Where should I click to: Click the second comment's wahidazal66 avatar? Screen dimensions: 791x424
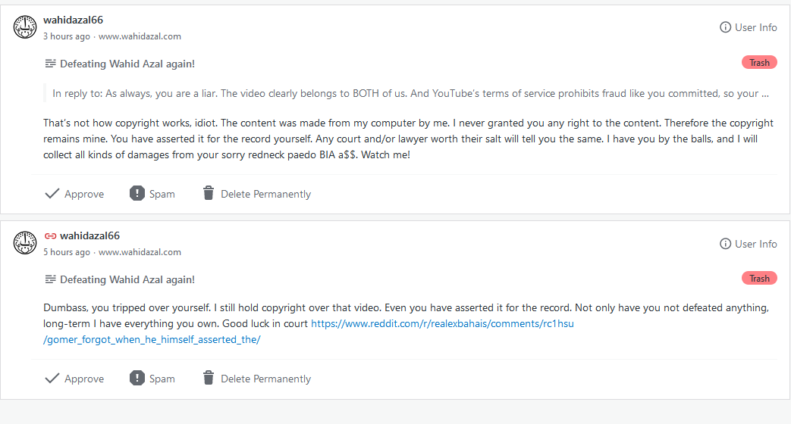(25, 243)
